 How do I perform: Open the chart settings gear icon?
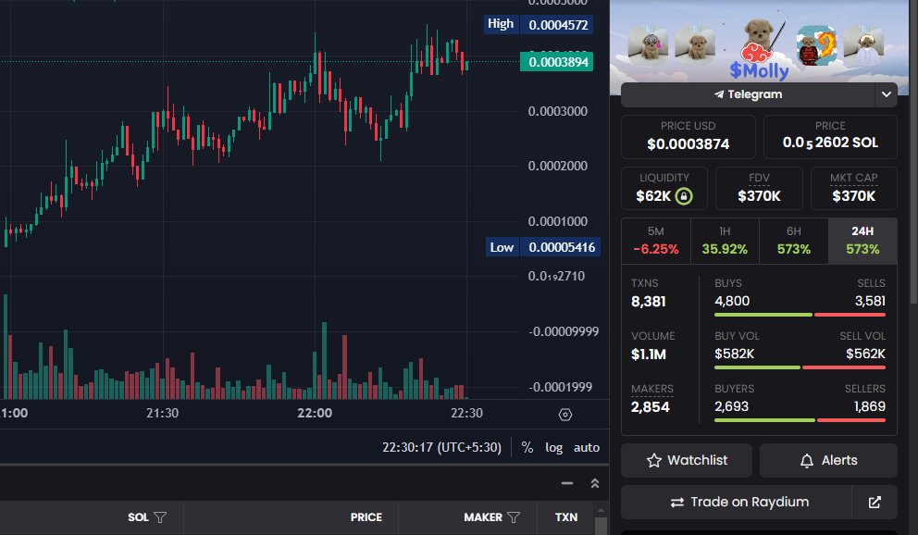565,415
